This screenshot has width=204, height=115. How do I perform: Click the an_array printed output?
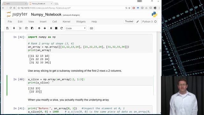[39, 59]
